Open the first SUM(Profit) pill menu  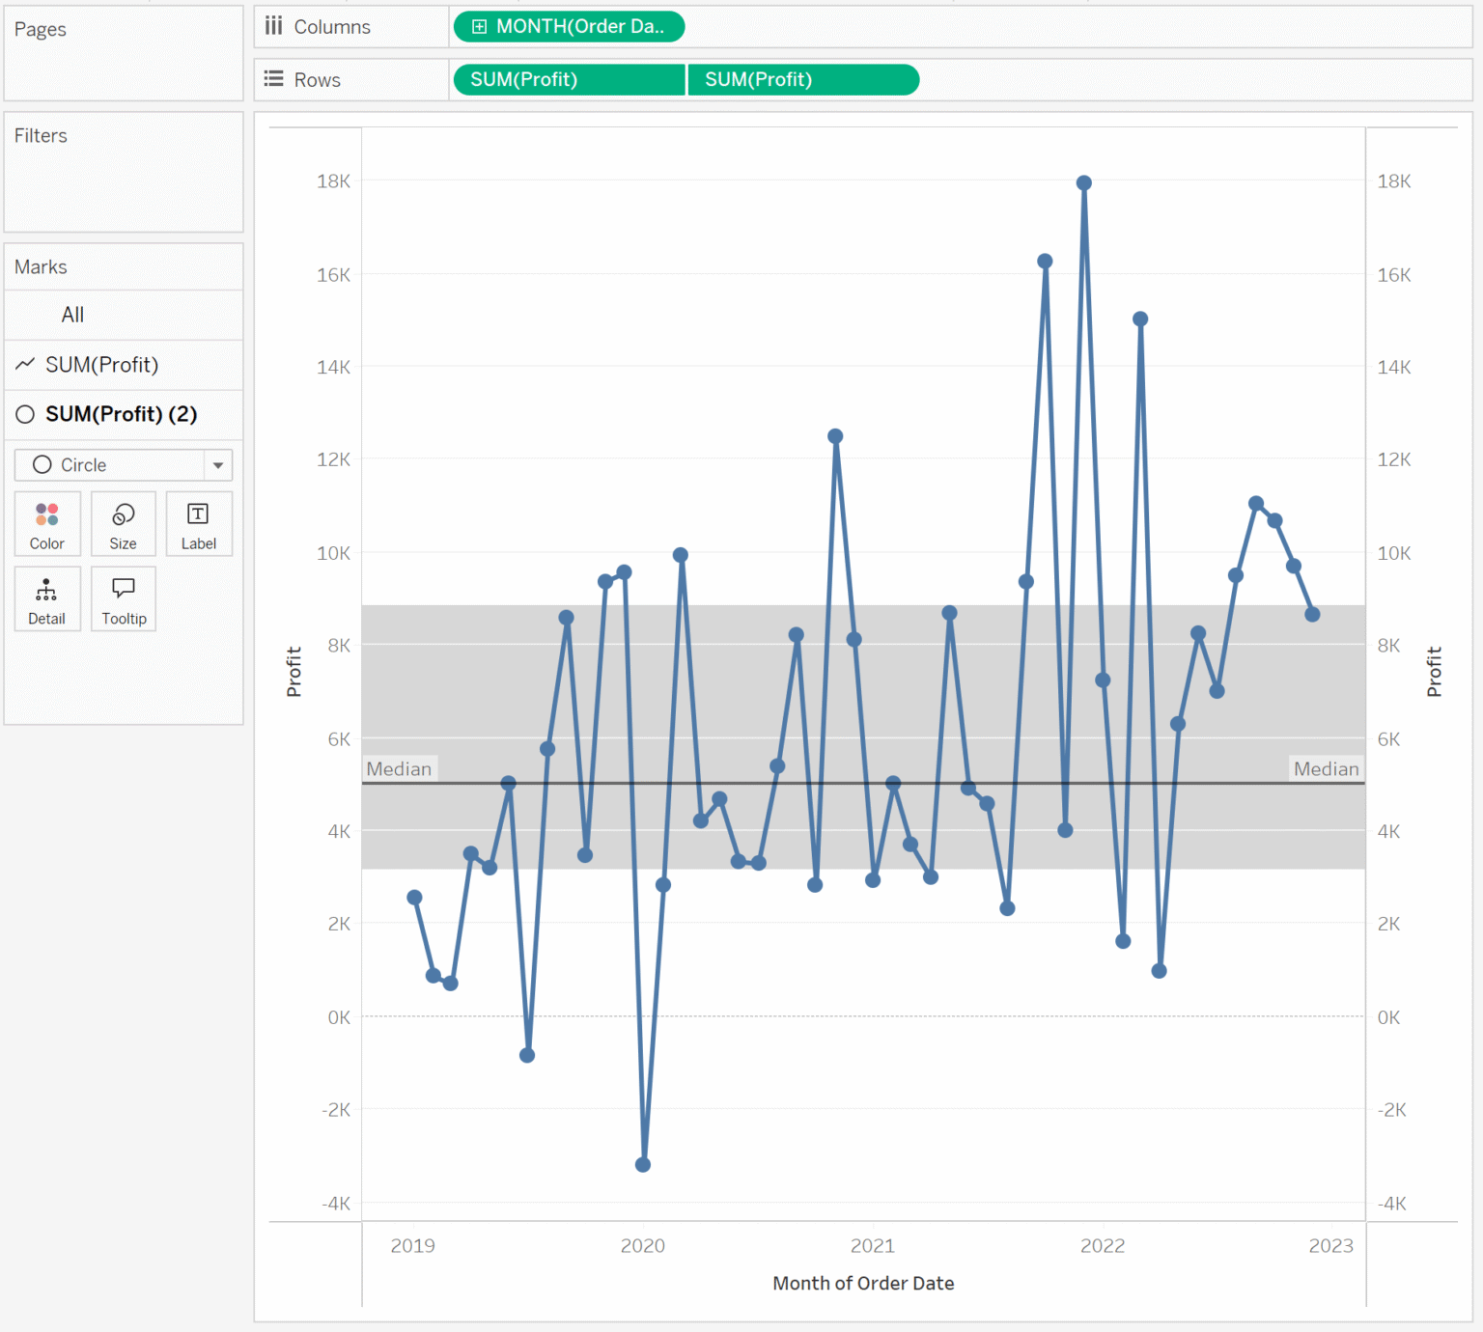point(568,79)
